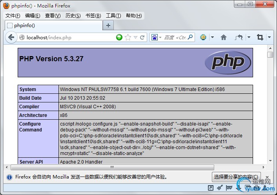Click the 'Compiler' row label
The width and height of the screenshot is (277, 195).
29,107
